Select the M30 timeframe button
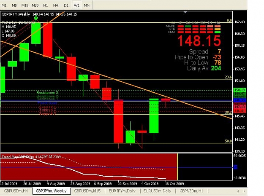This screenshot has height=196, width=264. 35,5
